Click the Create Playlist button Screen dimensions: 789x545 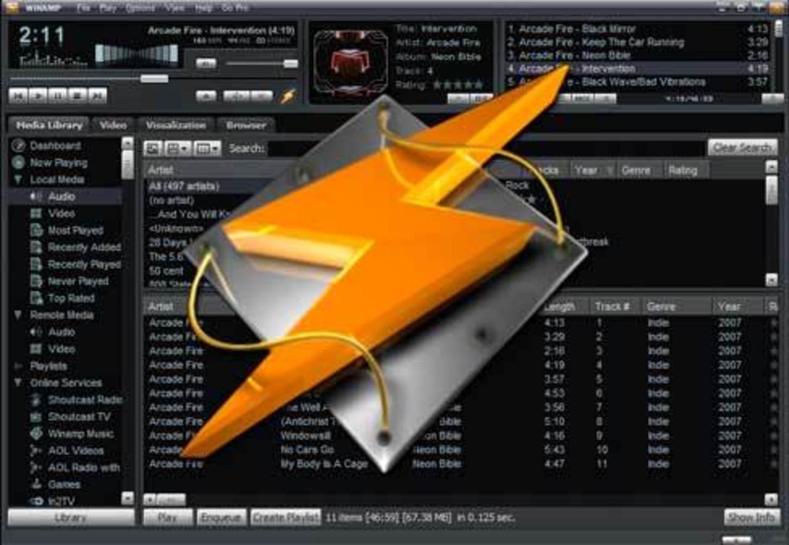286,517
